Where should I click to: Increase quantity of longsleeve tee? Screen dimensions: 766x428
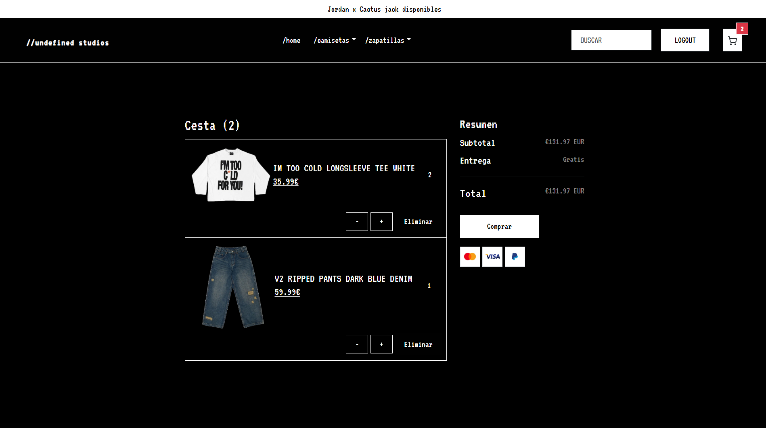[381, 222]
